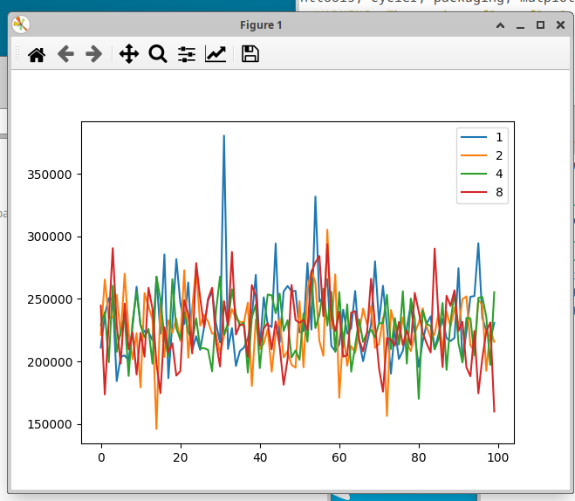Viewport: 575px width, 501px height.
Task: Toggle the Pan axes tool
Action: click(x=129, y=55)
